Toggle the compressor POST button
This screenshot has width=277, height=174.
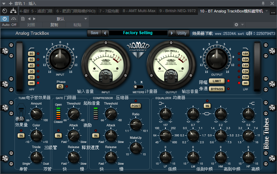click(135, 106)
